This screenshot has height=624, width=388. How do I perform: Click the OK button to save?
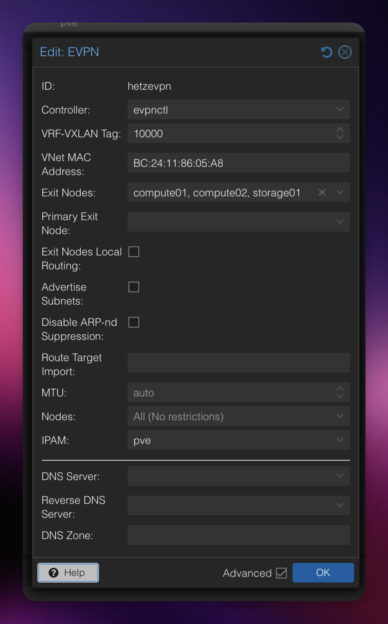click(323, 573)
